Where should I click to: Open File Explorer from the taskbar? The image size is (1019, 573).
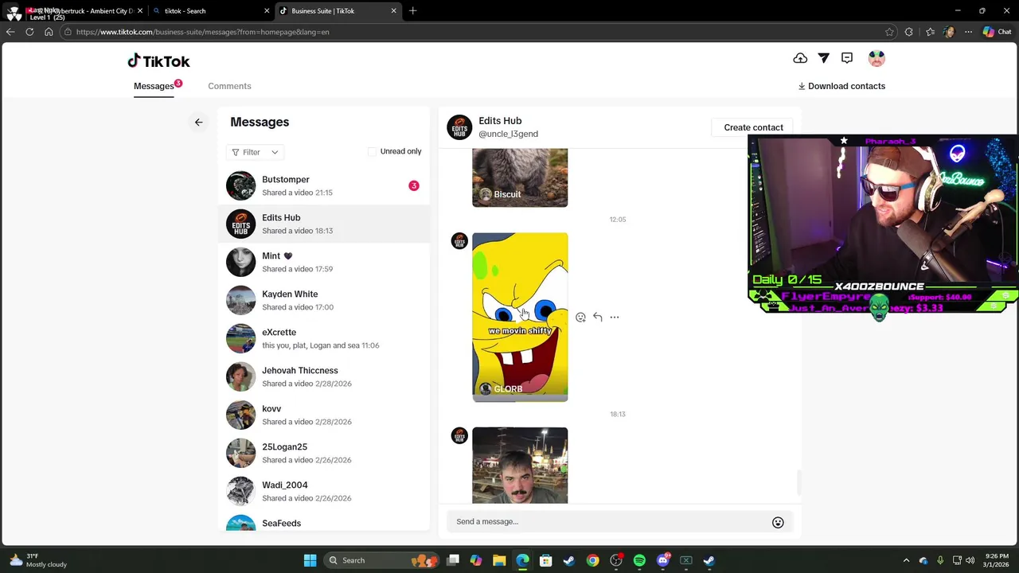coord(499,560)
